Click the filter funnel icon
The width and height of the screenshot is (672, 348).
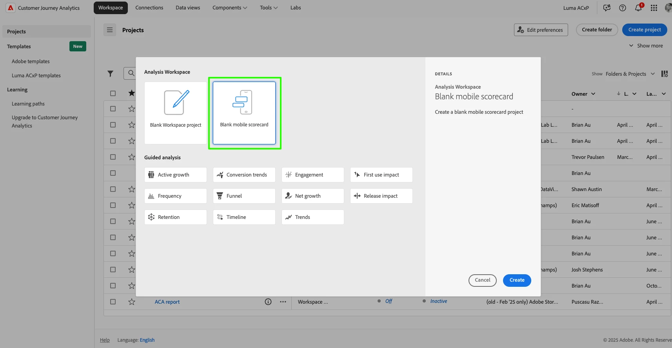pyautogui.click(x=111, y=74)
